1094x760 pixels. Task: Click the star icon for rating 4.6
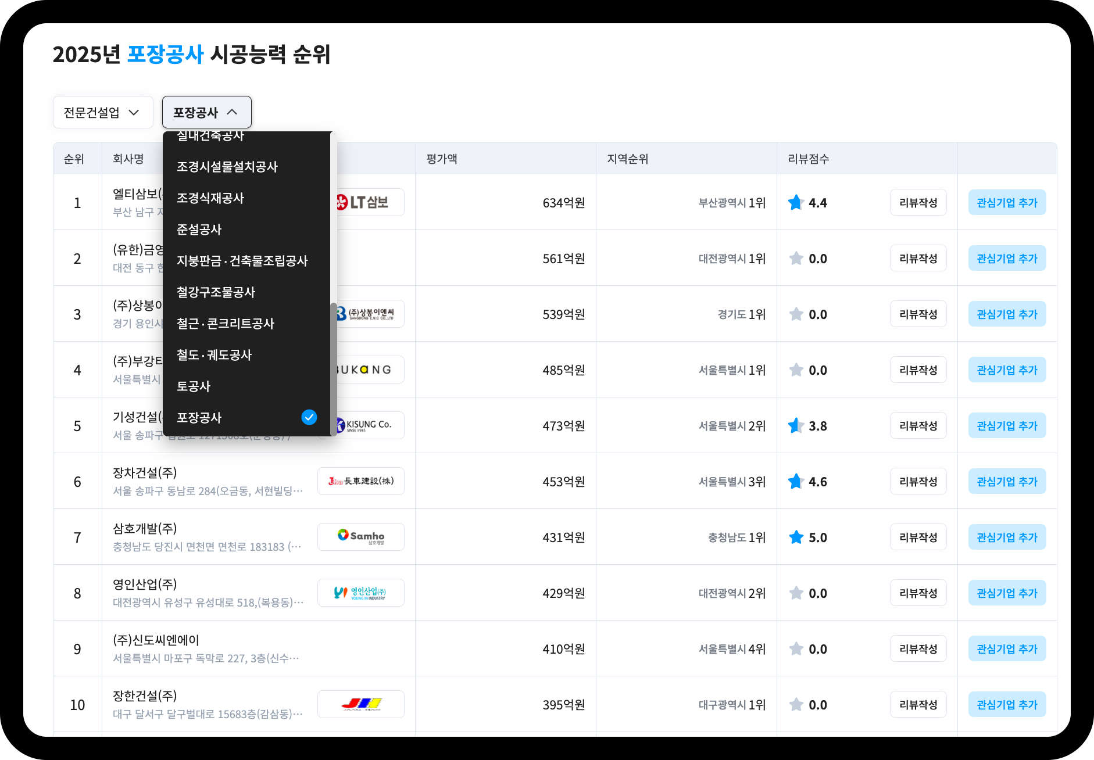pos(796,481)
